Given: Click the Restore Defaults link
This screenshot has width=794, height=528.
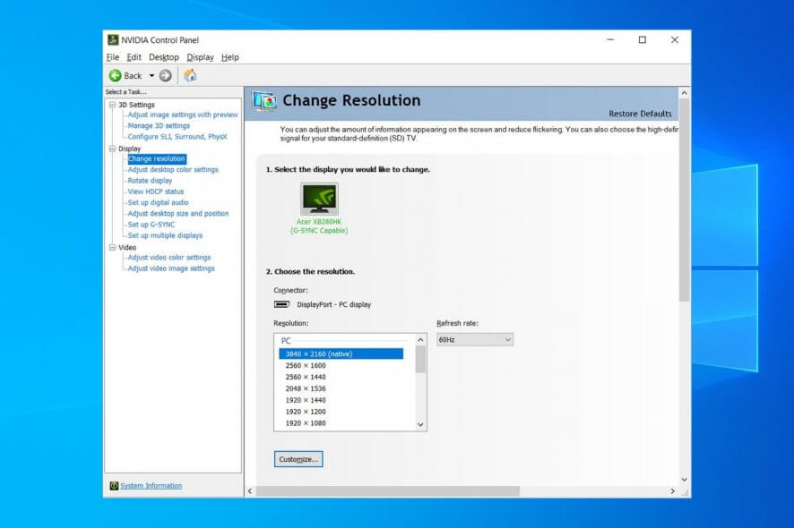Looking at the screenshot, I should (x=640, y=114).
